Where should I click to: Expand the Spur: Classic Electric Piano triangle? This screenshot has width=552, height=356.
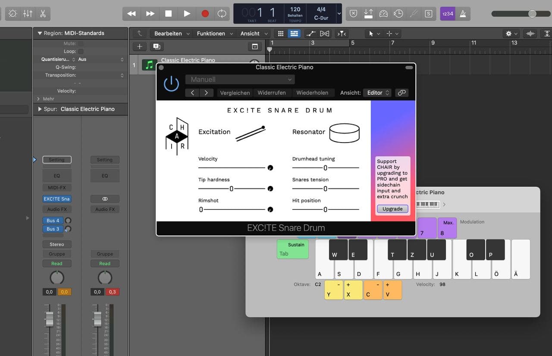[40, 109]
